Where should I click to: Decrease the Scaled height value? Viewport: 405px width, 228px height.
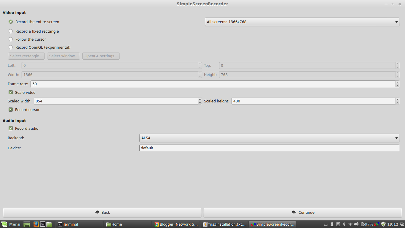(x=397, y=103)
